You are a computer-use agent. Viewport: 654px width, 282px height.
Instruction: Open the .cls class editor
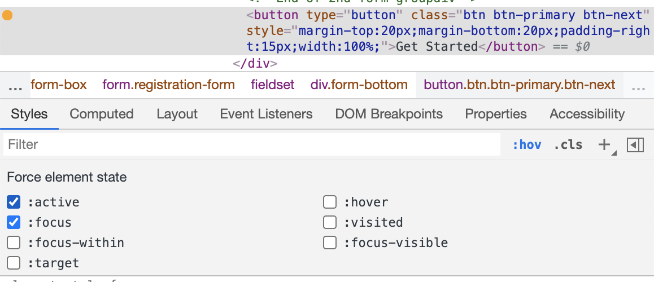568,145
